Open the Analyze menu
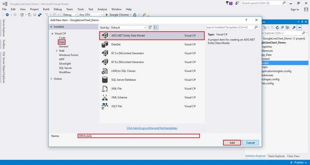310x165 pixels. point(102,9)
